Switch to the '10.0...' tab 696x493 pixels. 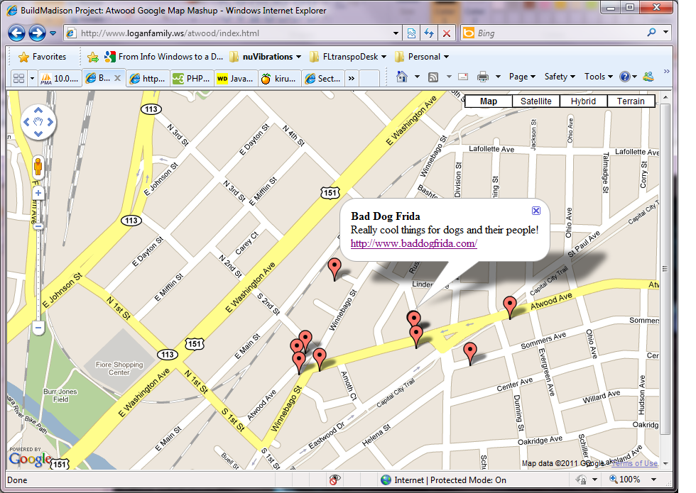click(x=60, y=79)
